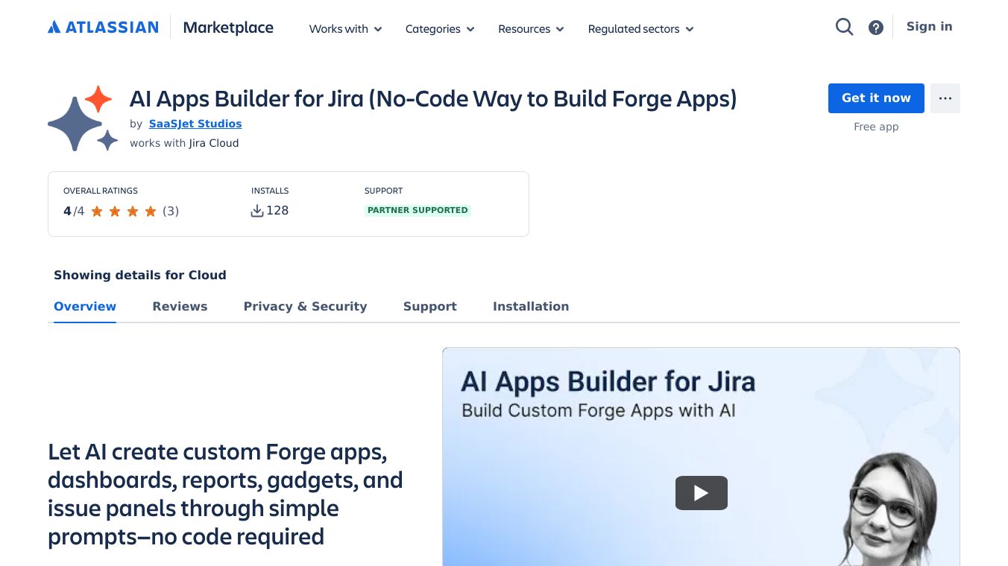View the Privacy & Security tab
The width and height of the screenshot is (1008, 566).
(x=305, y=306)
